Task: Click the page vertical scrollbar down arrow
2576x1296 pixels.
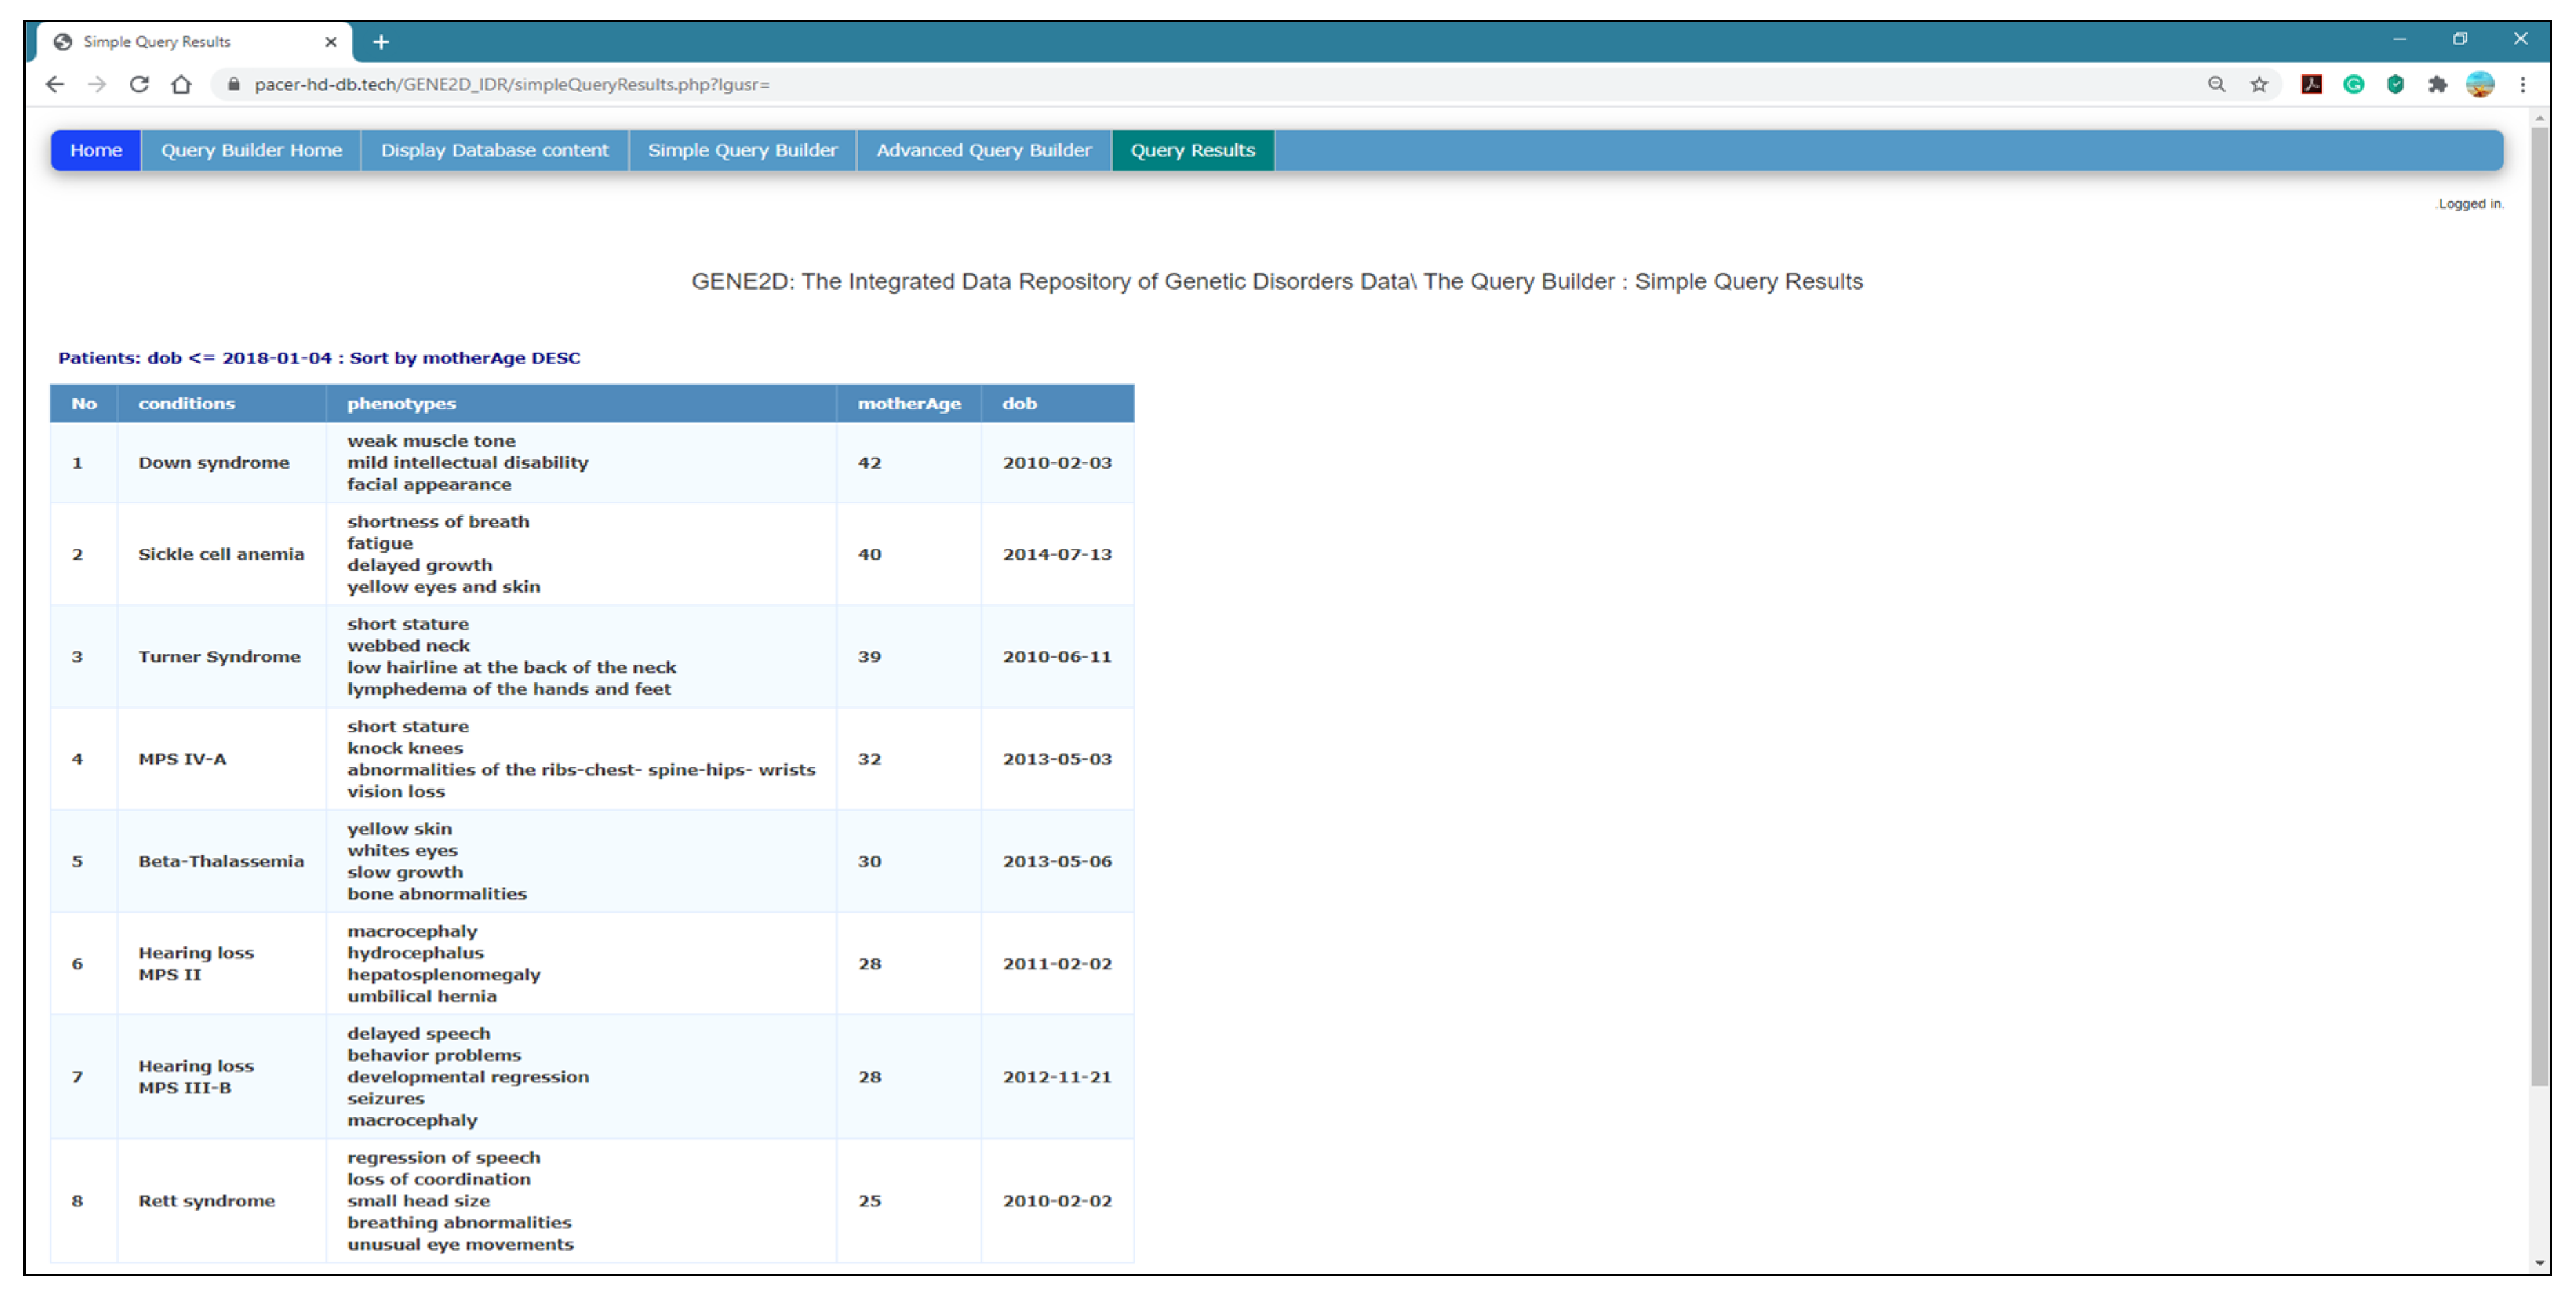Action: click(2539, 1263)
